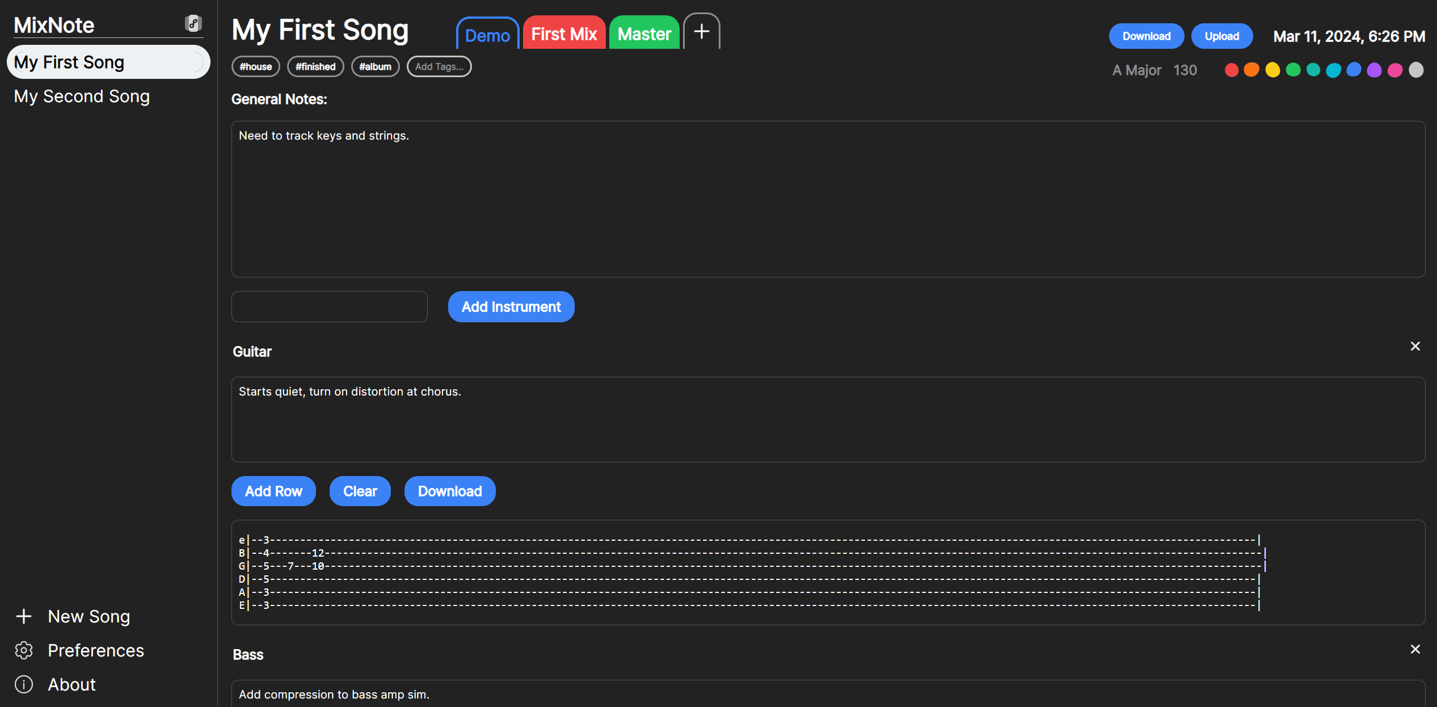The width and height of the screenshot is (1437, 707).
Task: Select My First Song in sidebar
Action: [x=108, y=62]
